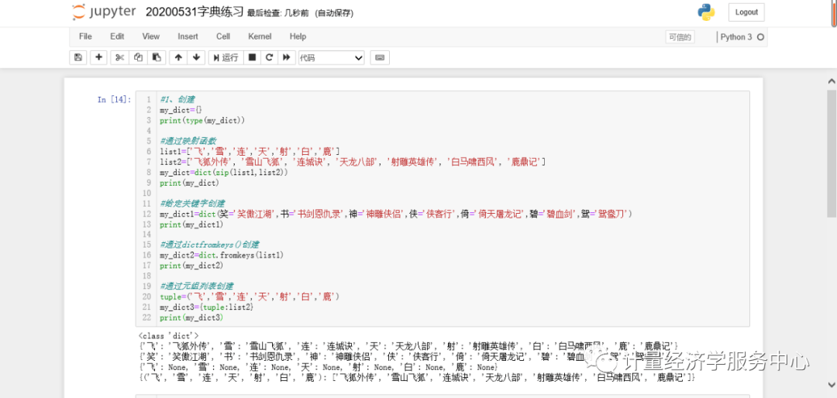This screenshot has width=837, height=398.
Task: Click the Logout button
Action: (x=746, y=12)
